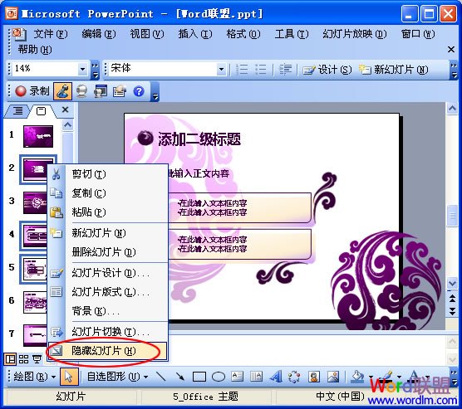The width and height of the screenshot is (462, 409).
Task: Expand the AutoShapes menu
Action: (x=117, y=377)
